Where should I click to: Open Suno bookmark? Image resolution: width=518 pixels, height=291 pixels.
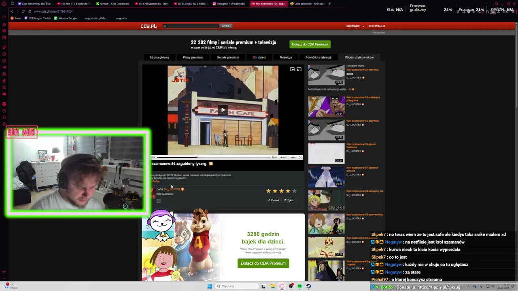pos(16,18)
